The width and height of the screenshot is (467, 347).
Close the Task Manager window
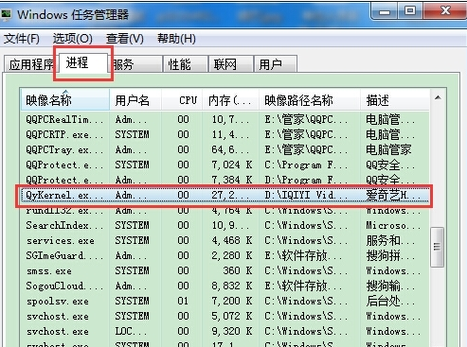point(445,11)
